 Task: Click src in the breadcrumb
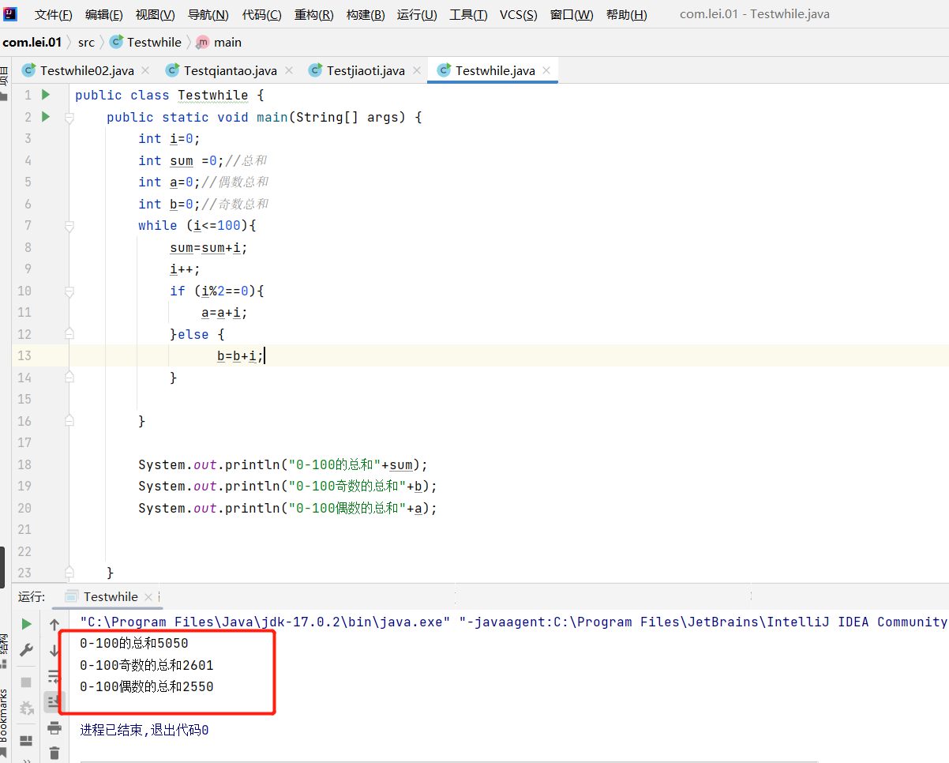[x=86, y=42]
